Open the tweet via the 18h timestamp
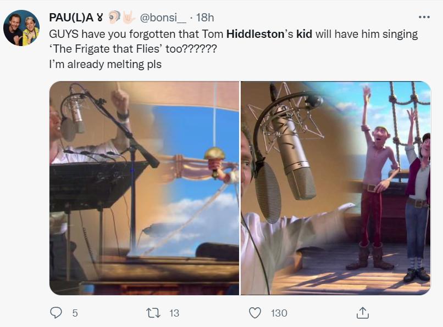This screenshot has width=443, height=327. coord(204,18)
